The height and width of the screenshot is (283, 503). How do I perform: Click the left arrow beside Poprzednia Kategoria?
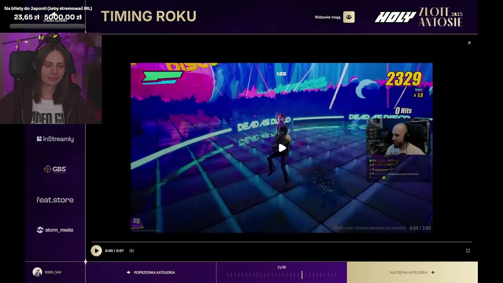pos(129,272)
